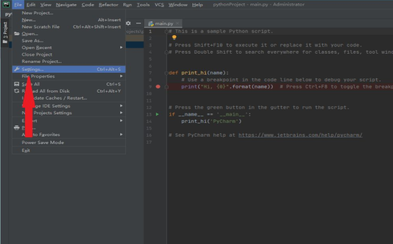Click the green run arrow on line 13
The width and height of the screenshot is (393, 244).
[157, 114]
